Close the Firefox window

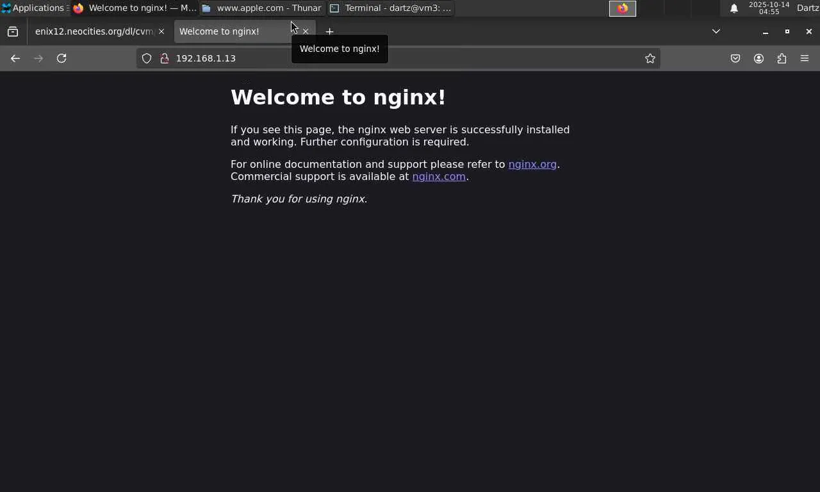click(x=809, y=31)
